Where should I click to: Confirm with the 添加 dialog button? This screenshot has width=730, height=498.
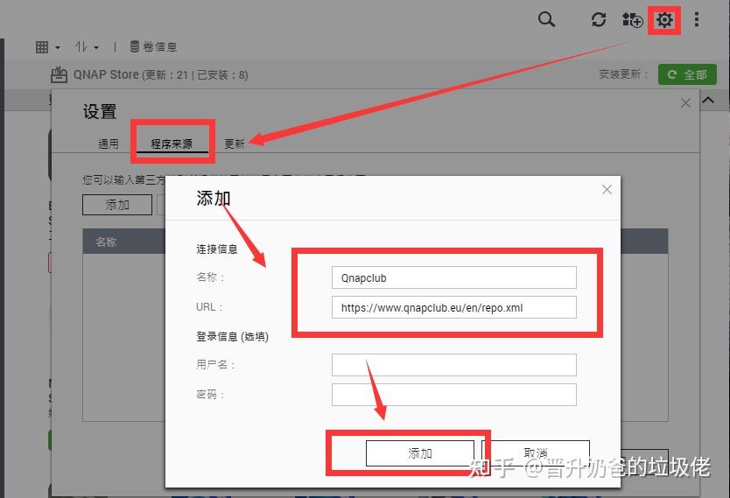420,453
